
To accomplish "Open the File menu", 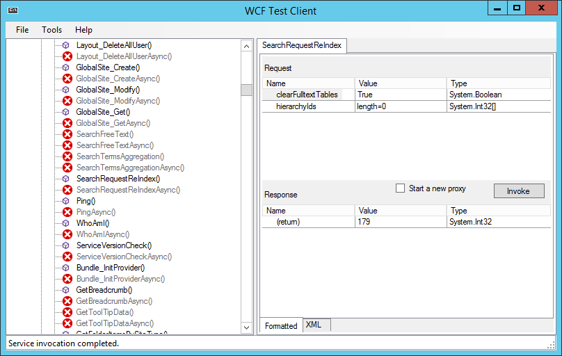I will [22, 30].
